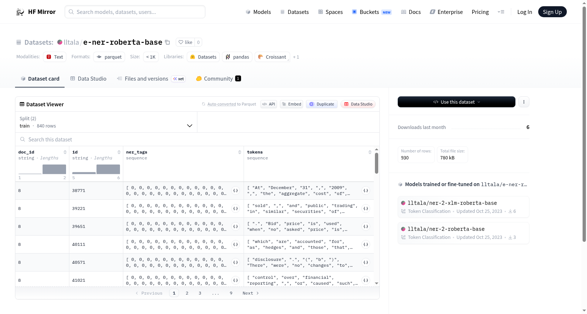Screen dimensions: 587x314
Task: Open the navigation overflow menu icon
Action: click(501, 12)
